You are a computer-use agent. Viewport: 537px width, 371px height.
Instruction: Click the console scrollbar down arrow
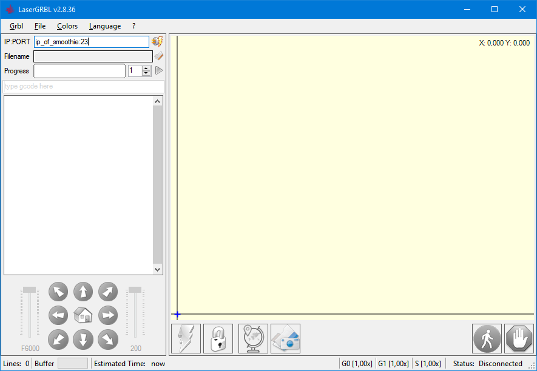pyautogui.click(x=158, y=270)
